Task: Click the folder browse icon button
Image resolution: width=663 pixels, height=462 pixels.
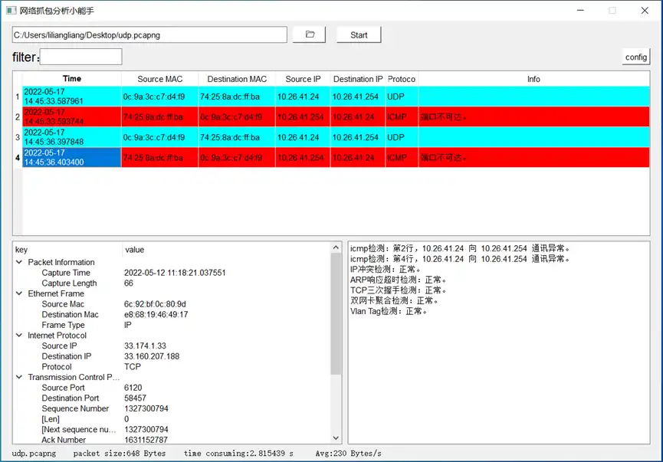Action: (x=310, y=34)
